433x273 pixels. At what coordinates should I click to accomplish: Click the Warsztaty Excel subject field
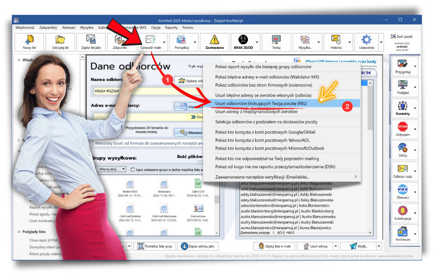tap(149, 143)
